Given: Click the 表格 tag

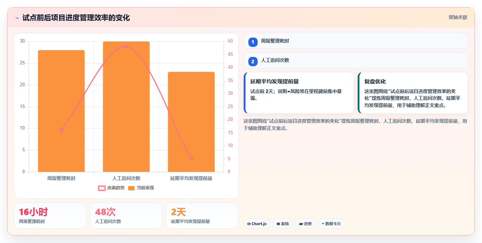Looking at the screenshot, I should (282, 224).
